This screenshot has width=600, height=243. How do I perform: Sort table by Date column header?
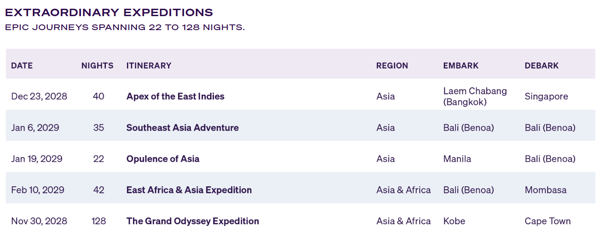[22, 66]
